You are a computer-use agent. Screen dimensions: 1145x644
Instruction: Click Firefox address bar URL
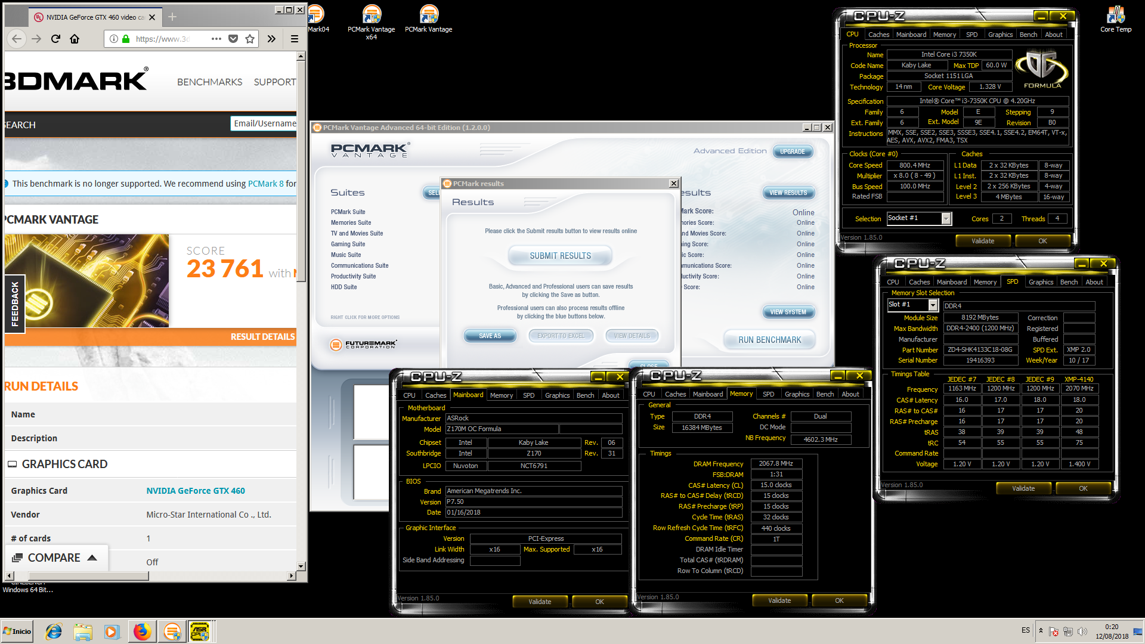point(163,39)
